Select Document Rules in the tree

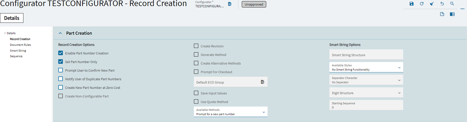coord(20,45)
